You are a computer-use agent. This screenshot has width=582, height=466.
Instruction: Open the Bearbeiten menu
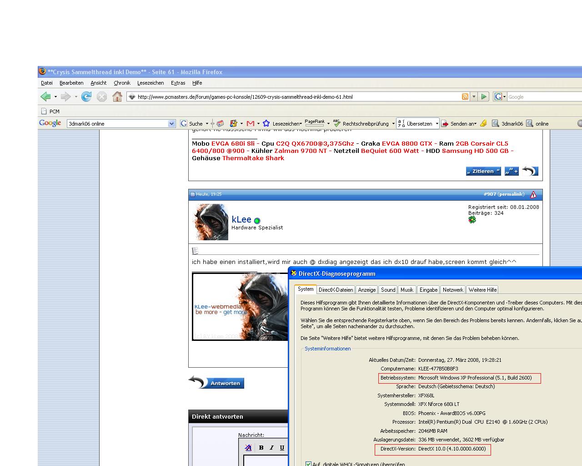coord(71,83)
